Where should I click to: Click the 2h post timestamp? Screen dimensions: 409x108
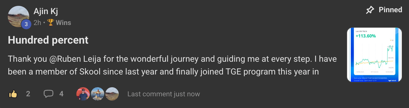[37, 23]
